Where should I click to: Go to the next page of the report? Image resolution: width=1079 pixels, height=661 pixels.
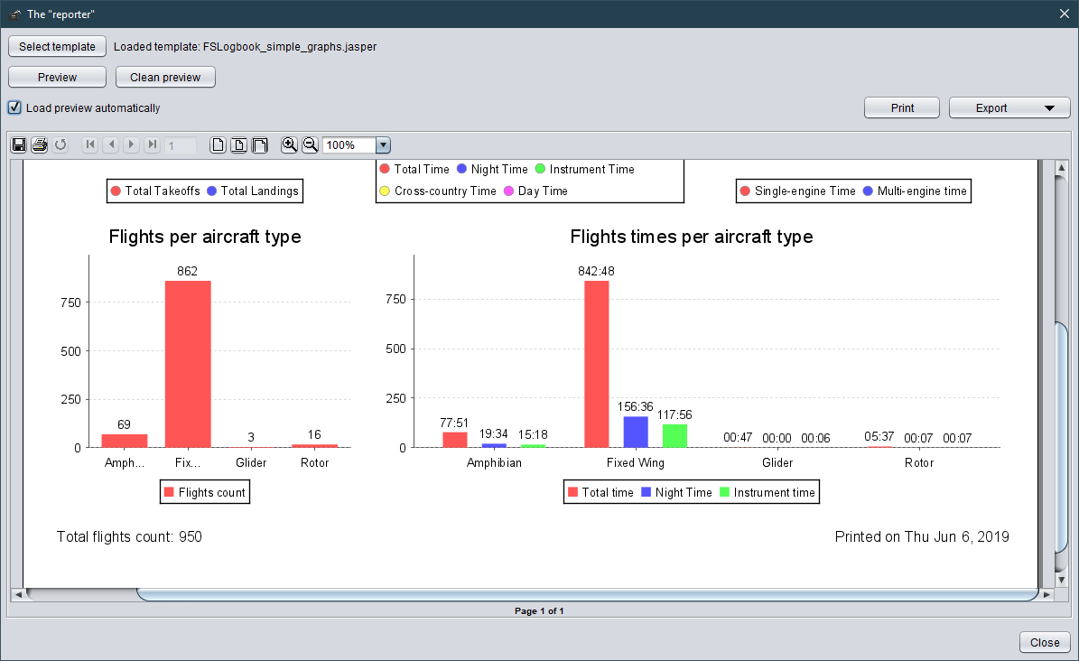[x=132, y=144]
